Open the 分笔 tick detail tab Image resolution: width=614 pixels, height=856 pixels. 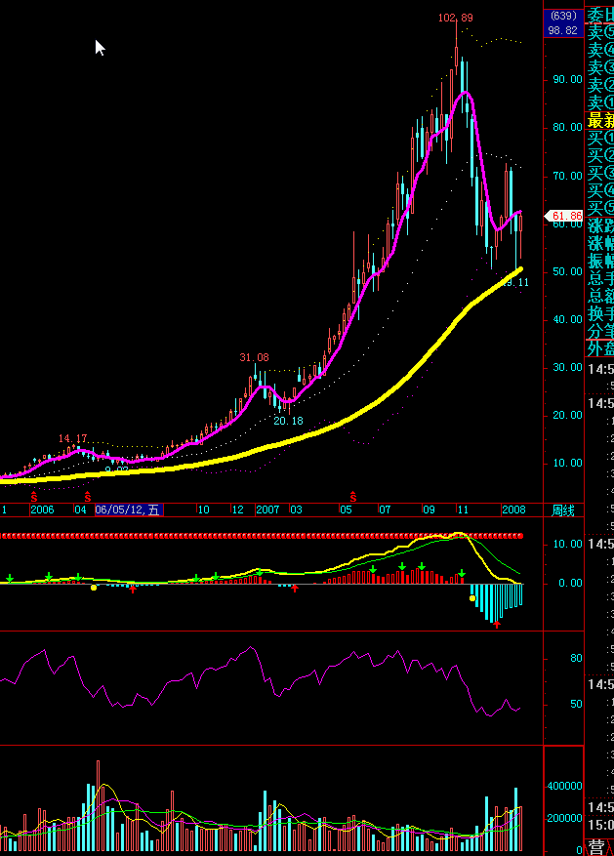point(598,330)
